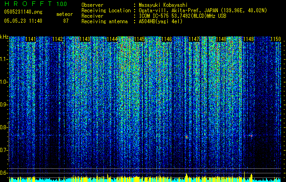Click time marker 1145

139,39
